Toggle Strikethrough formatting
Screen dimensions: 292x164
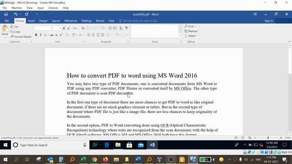coord(52,35)
